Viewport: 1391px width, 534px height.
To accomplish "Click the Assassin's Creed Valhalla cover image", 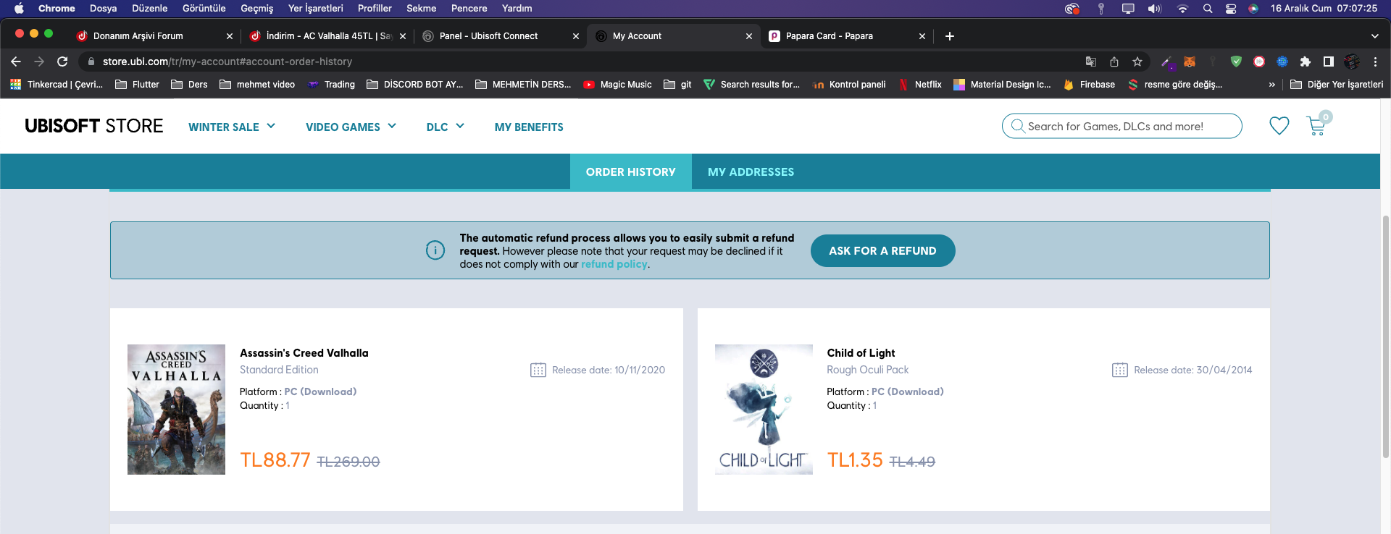I will (x=176, y=410).
